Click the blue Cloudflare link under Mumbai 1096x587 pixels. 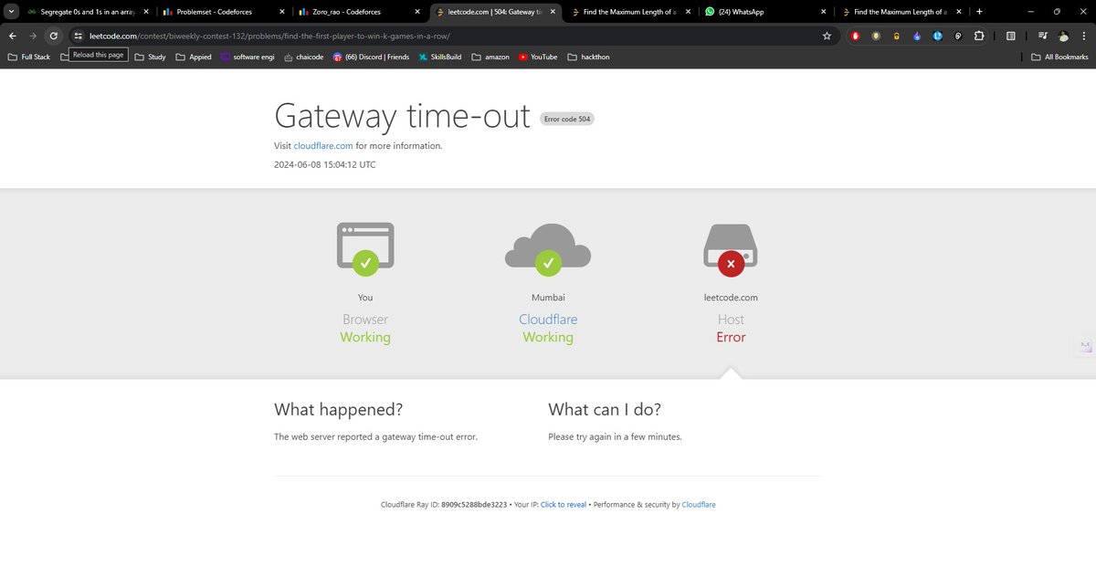548,320
